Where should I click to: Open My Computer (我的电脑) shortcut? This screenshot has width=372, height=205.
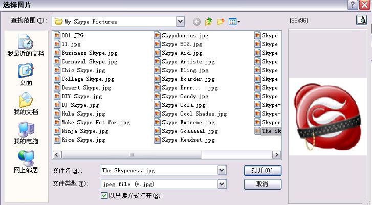tap(26, 133)
